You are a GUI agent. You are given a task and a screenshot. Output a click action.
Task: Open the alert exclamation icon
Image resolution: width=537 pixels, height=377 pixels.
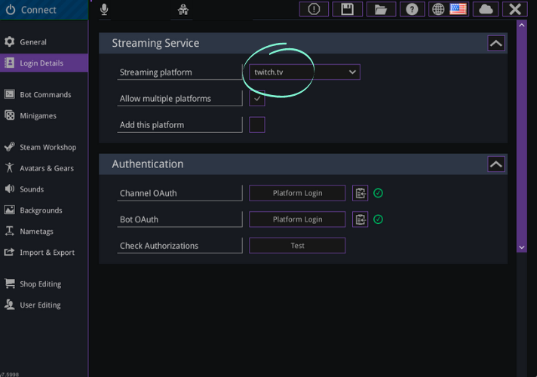314,9
